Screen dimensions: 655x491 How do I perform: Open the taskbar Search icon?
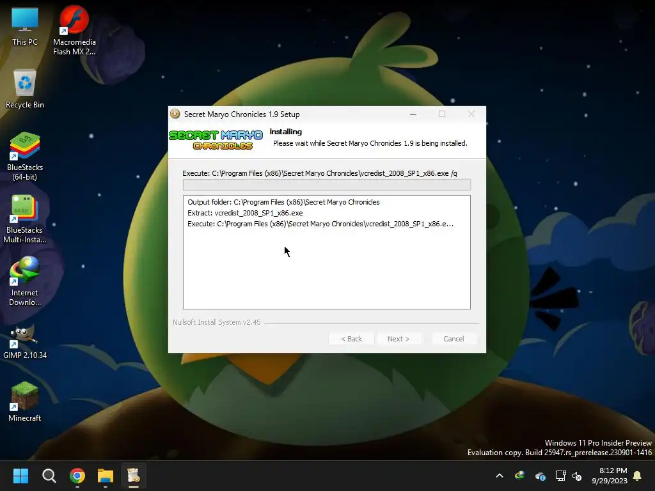(49, 476)
